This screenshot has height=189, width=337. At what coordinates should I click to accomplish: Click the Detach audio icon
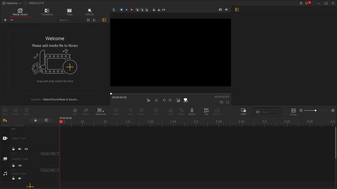pos(181,111)
